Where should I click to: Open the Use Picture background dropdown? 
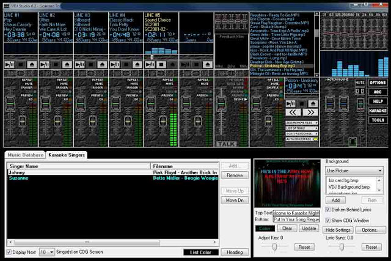point(354,171)
